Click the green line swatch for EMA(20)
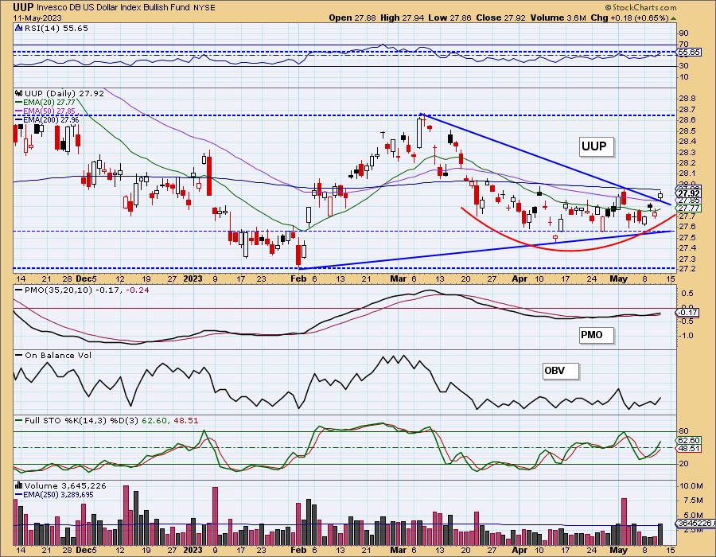The height and width of the screenshot is (557, 716). pos(19,103)
